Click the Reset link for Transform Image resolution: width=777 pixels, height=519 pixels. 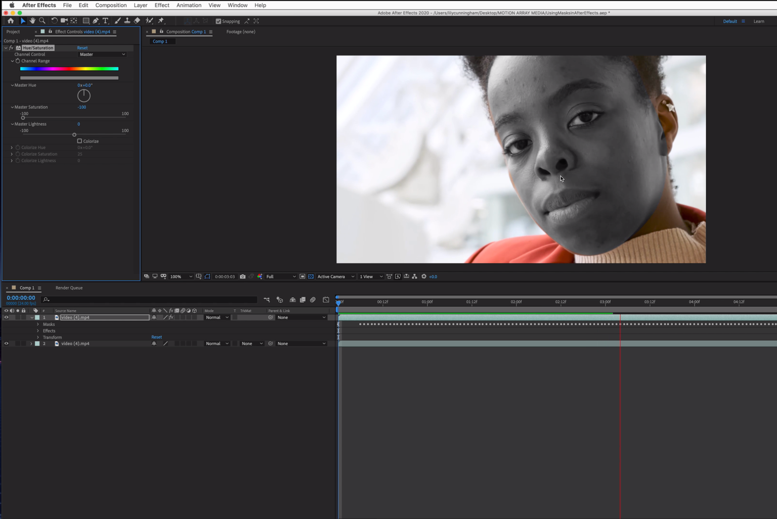(x=156, y=337)
